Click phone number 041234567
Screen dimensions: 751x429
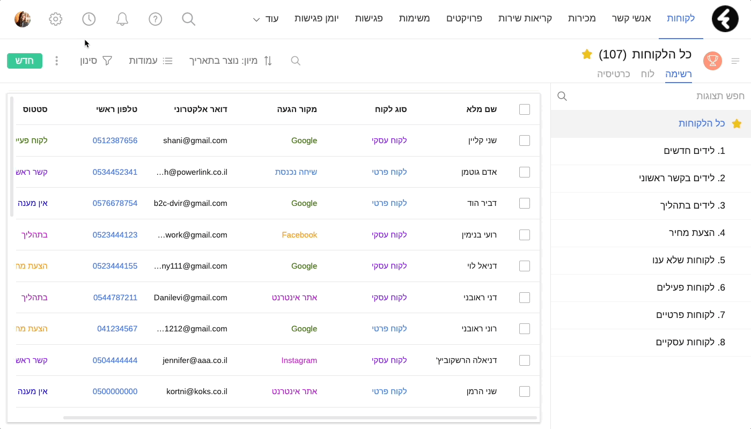117,329
